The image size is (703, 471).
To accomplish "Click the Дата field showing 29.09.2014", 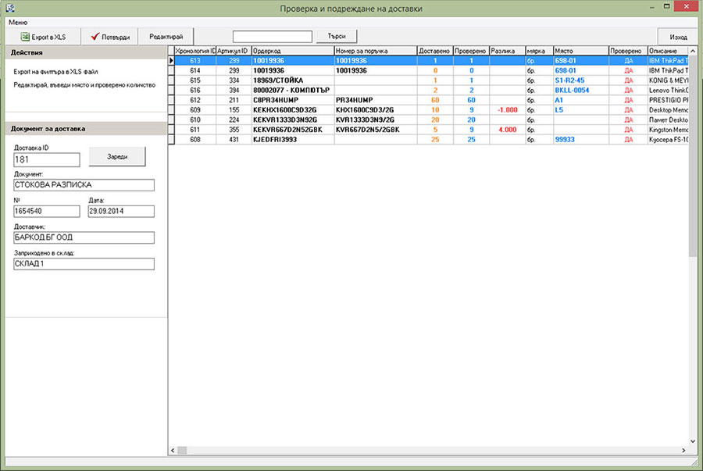I will 121,211.
